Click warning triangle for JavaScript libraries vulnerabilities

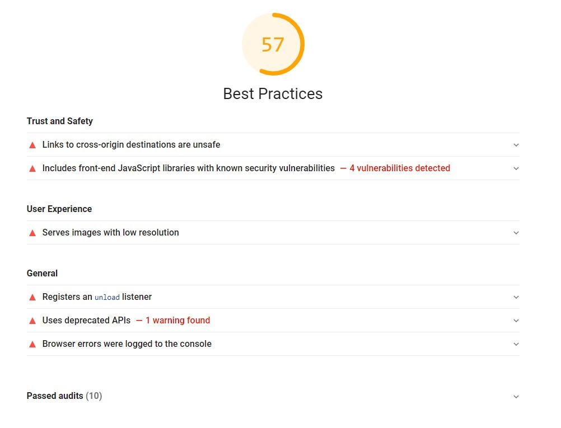32,168
